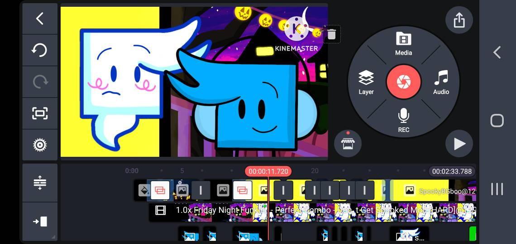Viewport: 516px width, 244px height.
Task: Select the paint bucket color clip
Action: tap(143, 190)
